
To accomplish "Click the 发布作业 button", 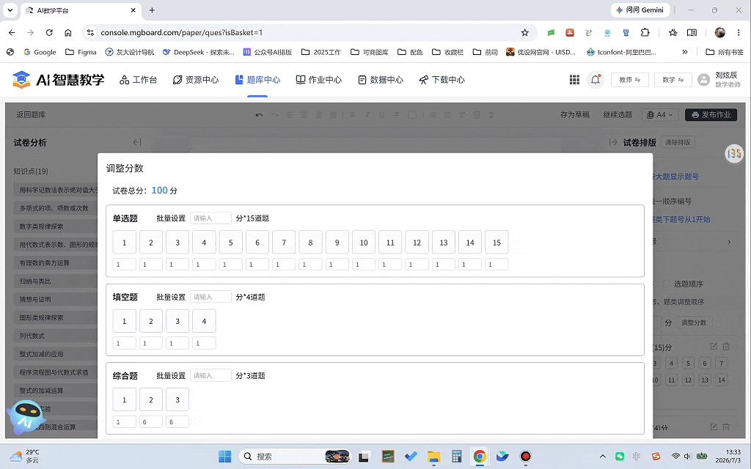I will 711,115.
